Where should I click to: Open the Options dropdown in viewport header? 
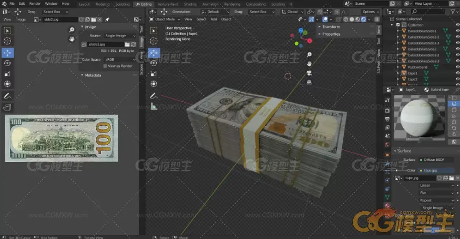[x=371, y=12]
